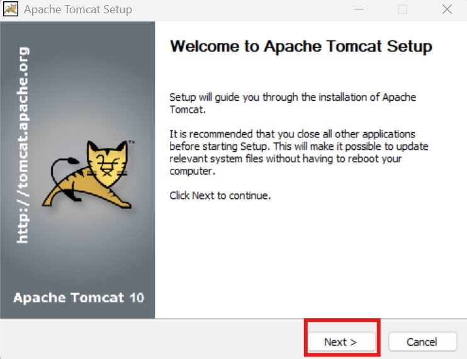This screenshot has height=359, width=467.
Task: Click the blank white area below the text
Action: (x=310, y=259)
